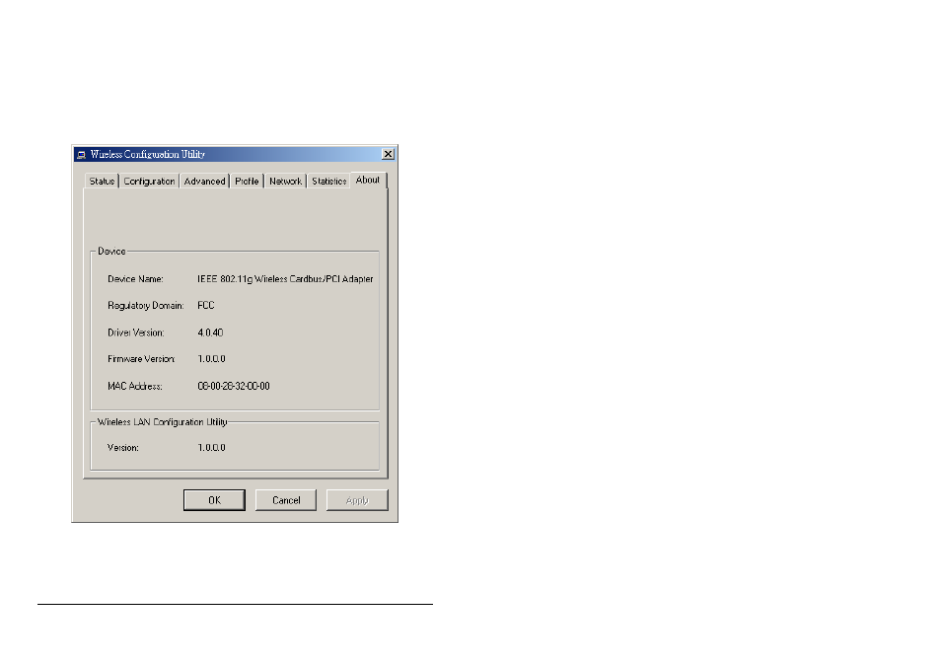Screen dimensions: 941x665
Task: Select the About tab
Action: (x=368, y=180)
